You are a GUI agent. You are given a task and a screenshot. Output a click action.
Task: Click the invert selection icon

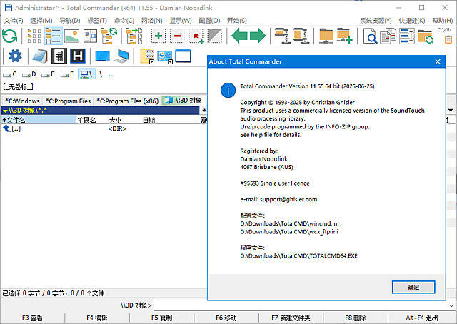214,36
